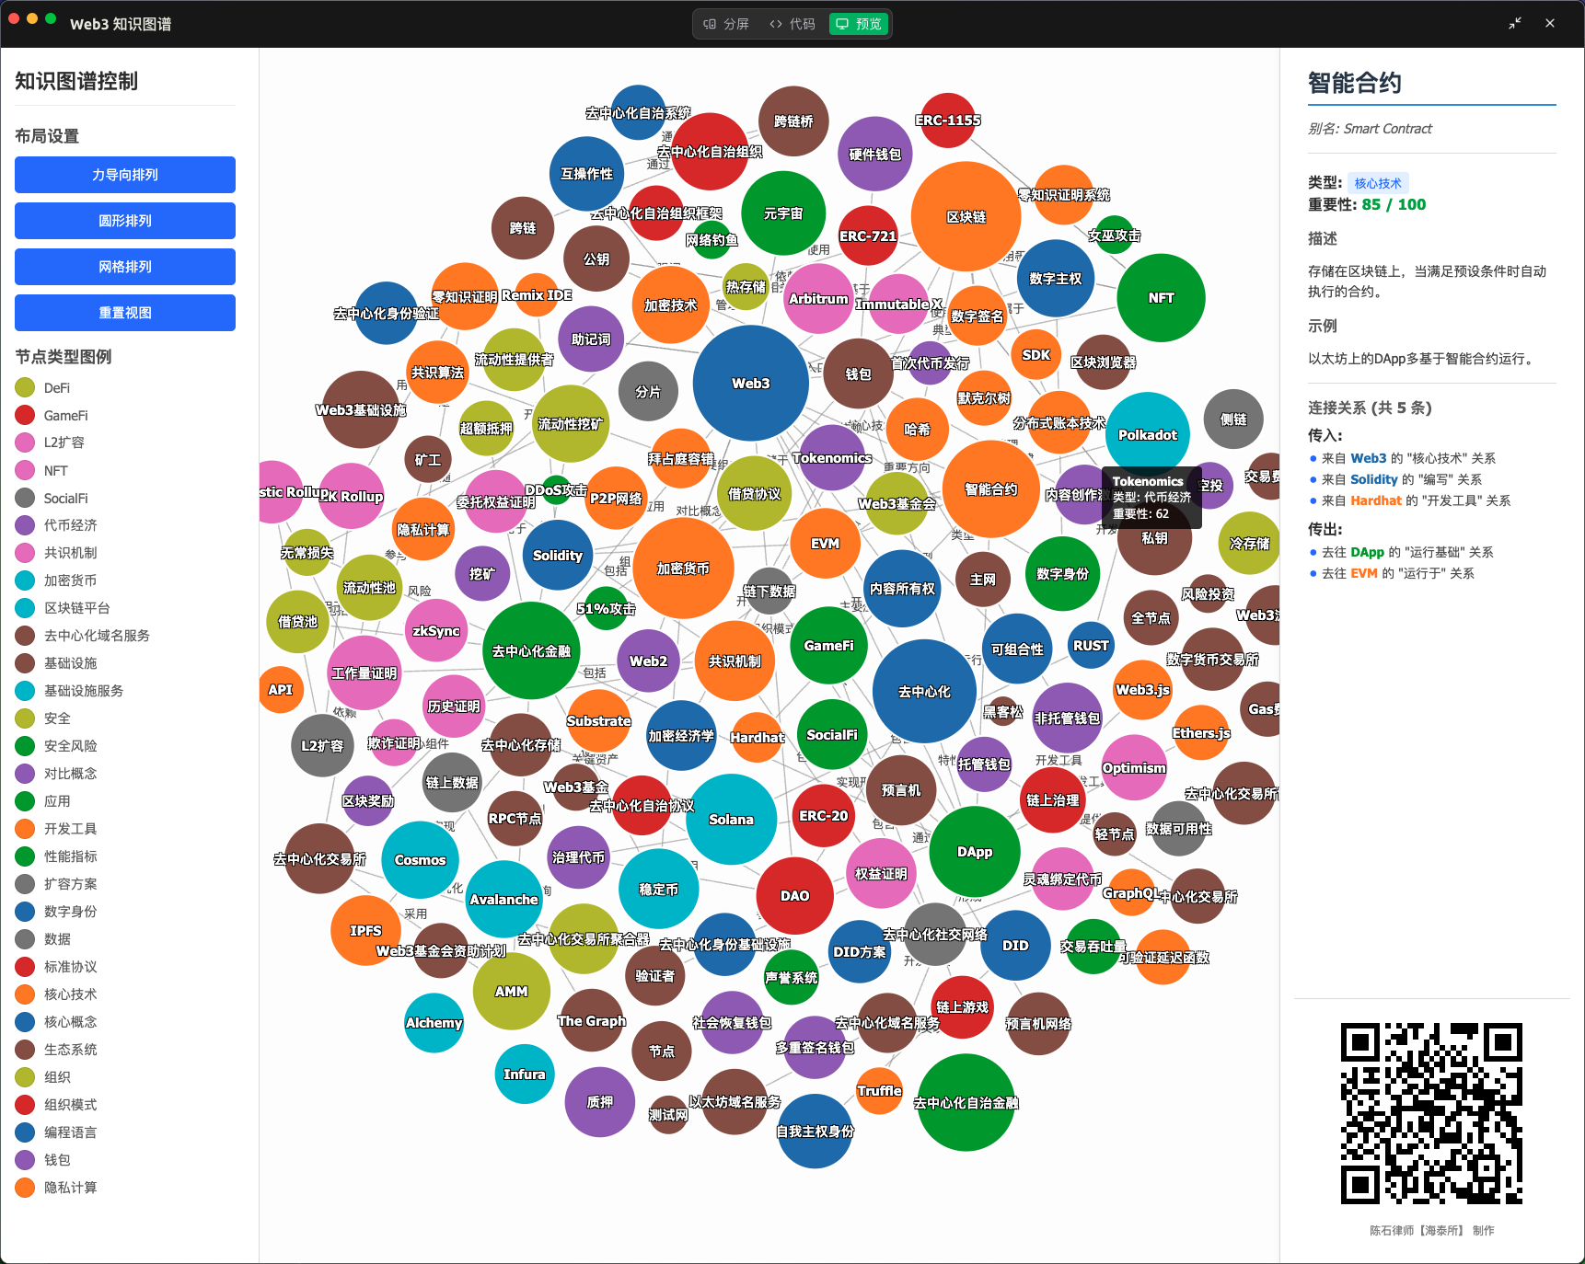Apply the 力导向排列 layout

click(125, 175)
